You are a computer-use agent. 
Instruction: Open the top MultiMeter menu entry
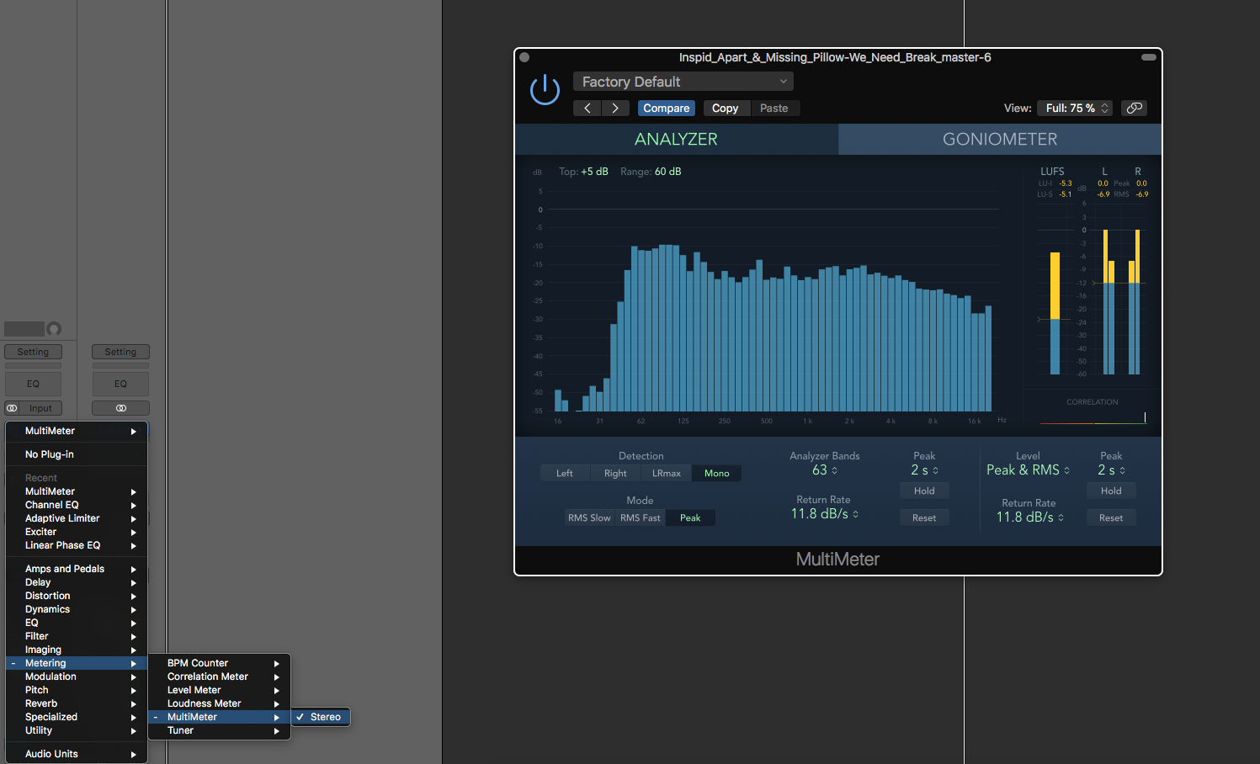click(x=77, y=431)
